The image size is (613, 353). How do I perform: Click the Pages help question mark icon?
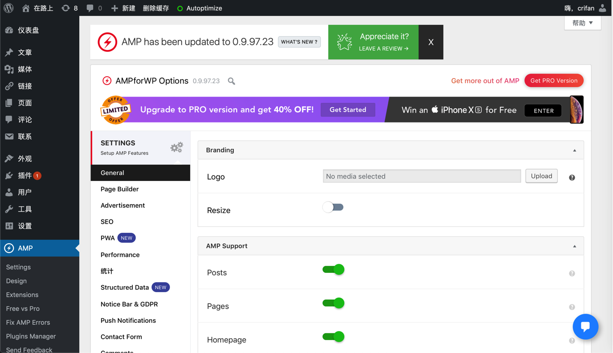(572, 307)
